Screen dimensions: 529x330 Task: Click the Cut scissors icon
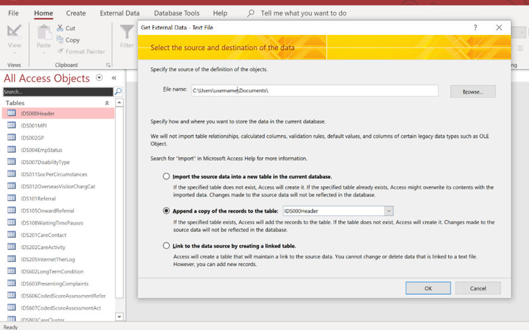click(x=60, y=28)
